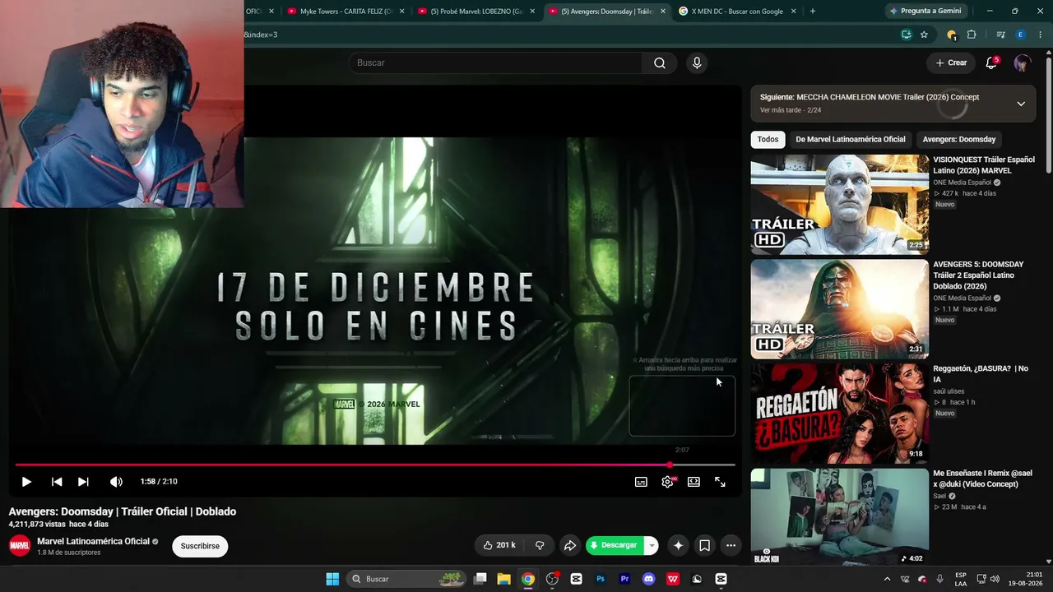The image size is (1053, 592).
Task: Close the X MEN DC Google tab
Action: (793, 12)
